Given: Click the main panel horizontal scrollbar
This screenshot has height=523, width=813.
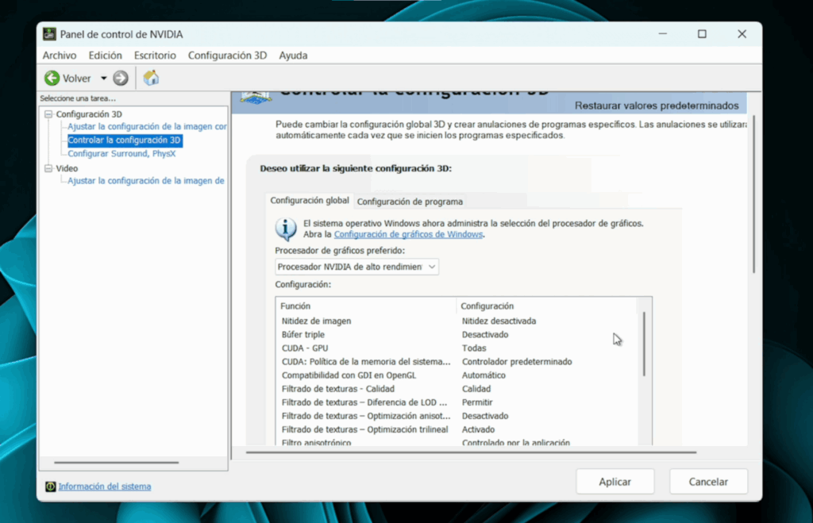Looking at the screenshot, I should click(471, 452).
